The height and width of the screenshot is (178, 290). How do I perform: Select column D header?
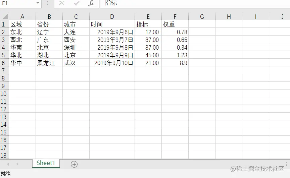pyautogui.click(x=112, y=17)
